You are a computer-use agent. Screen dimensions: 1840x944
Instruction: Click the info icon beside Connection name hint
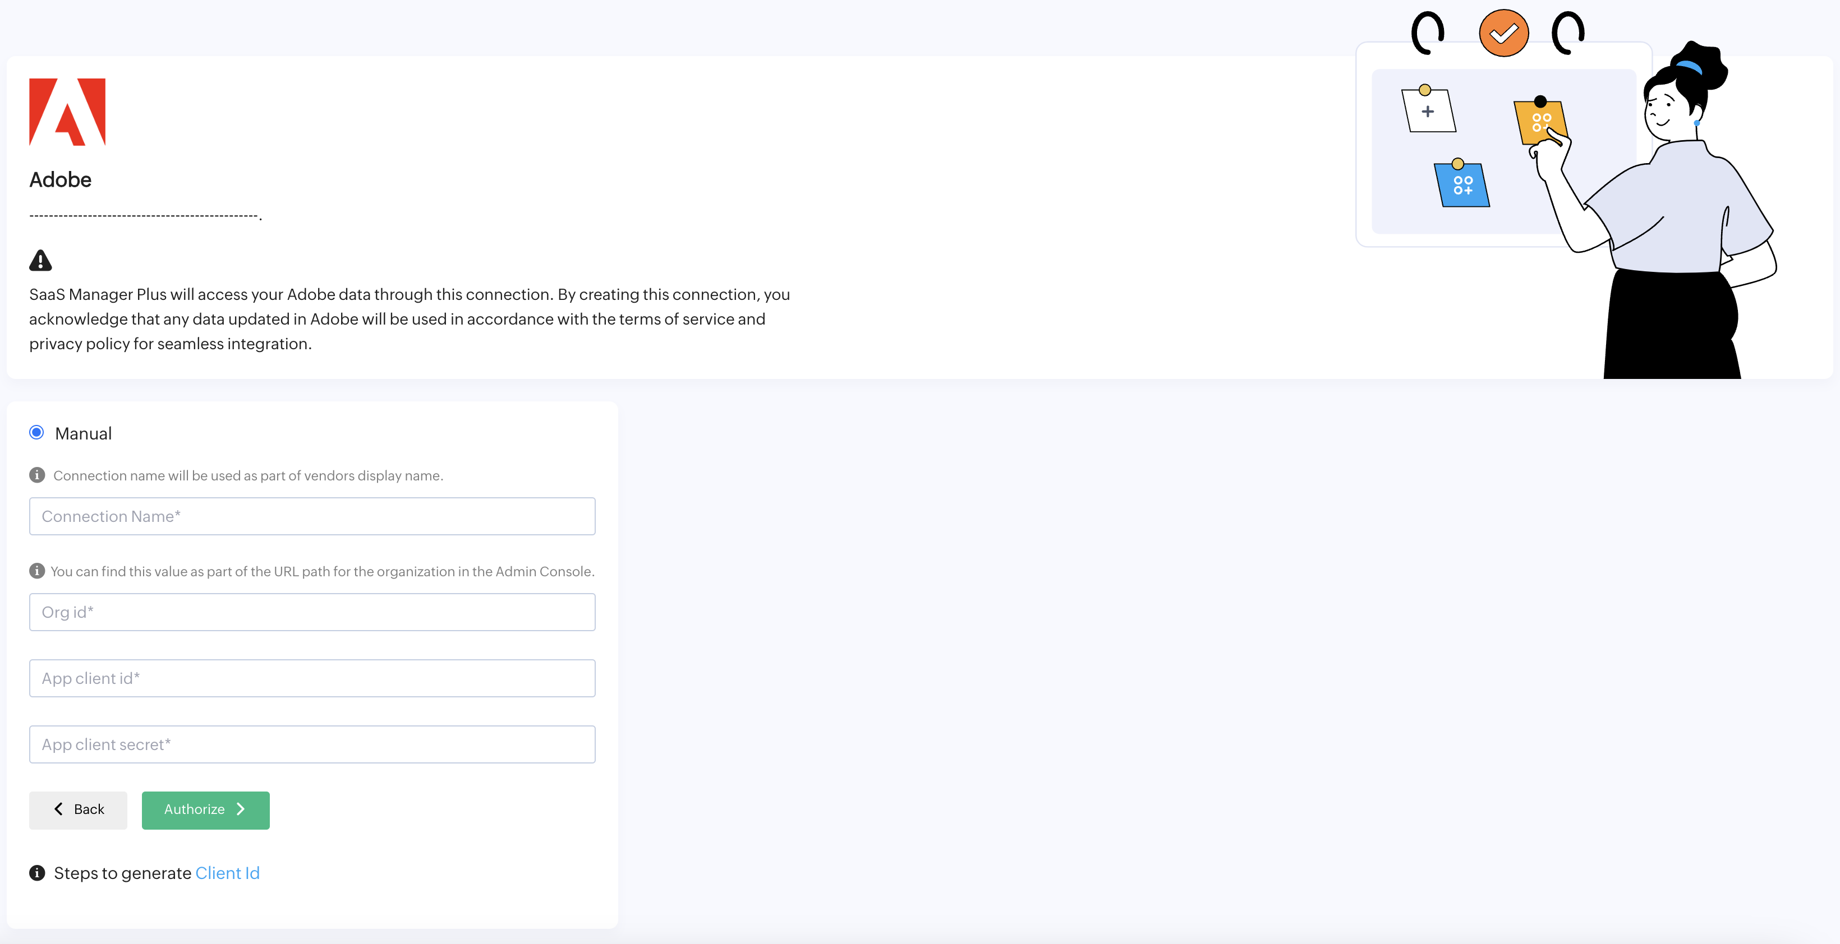[x=37, y=475]
